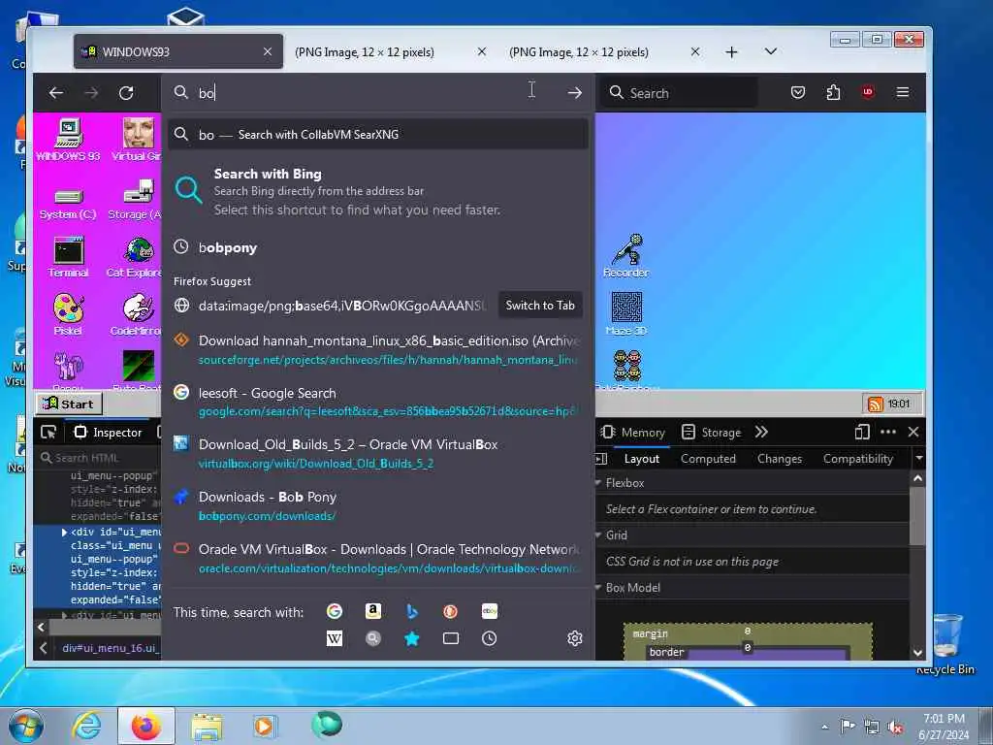Screen dimensions: 993x745
Task: Open Download_Old_Builds_5_2 VirtualBox suggestion
Action: pyautogui.click(x=378, y=454)
